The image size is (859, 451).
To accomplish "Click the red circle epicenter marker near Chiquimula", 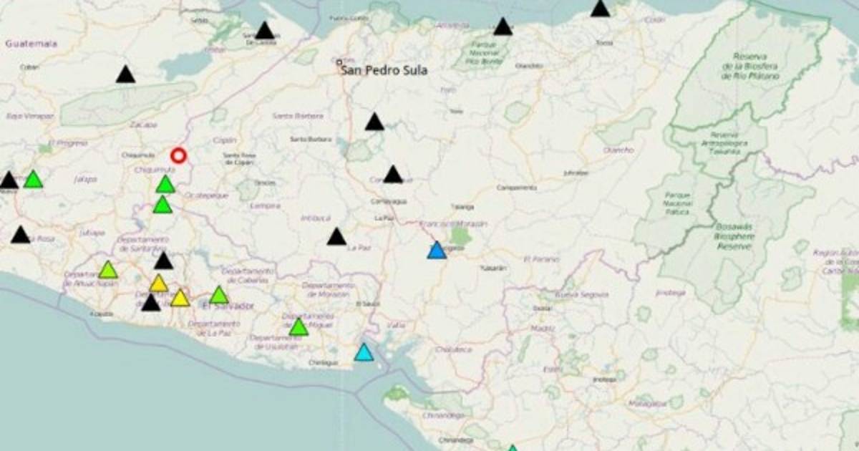I will click(x=178, y=155).
